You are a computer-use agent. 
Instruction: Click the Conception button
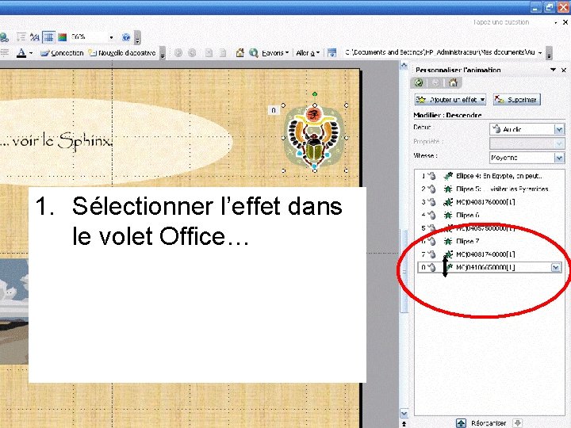(62, 53)
